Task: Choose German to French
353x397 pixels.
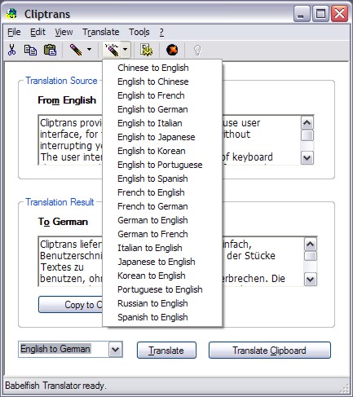Action: coord(162,234)
